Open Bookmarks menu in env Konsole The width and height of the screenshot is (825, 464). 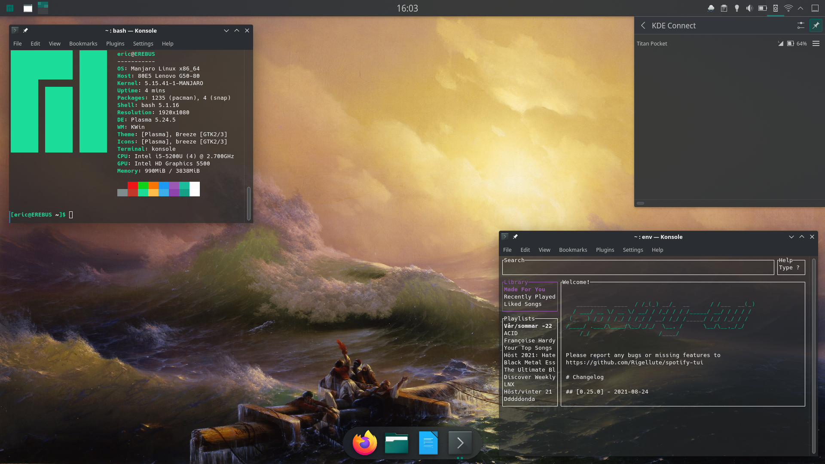click(x=573, y=250)
